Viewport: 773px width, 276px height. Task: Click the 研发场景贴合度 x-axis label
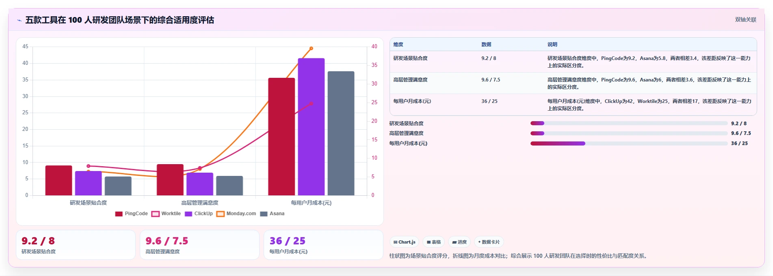point(88,203)
